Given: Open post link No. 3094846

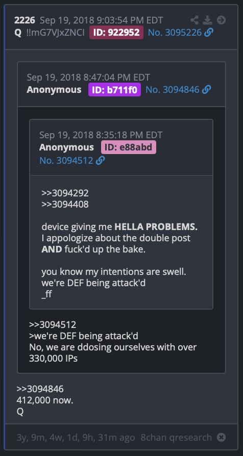Looking at the screenshot, I should pyautogui.click(x=172, y=90).
